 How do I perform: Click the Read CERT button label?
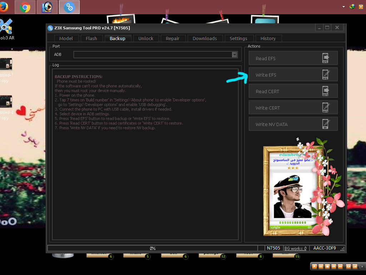pyautogui.click(x=267, y=91)
